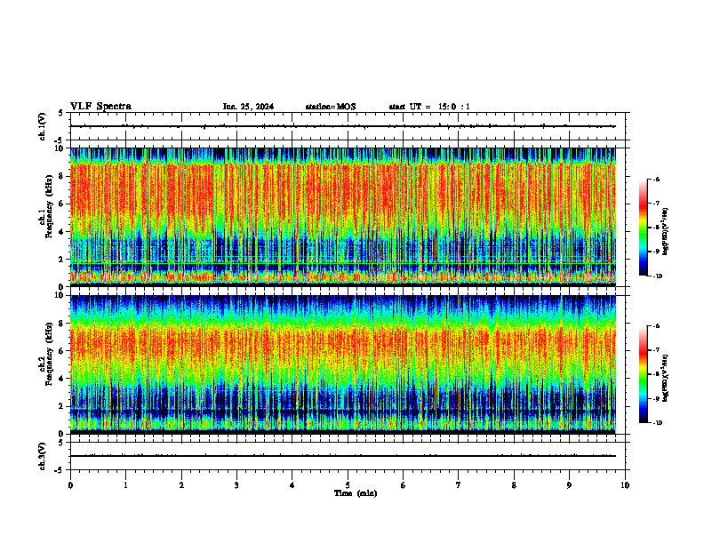Click time axis tick label "6"
This screenshot has width=704, height=544.
(404, 485)
